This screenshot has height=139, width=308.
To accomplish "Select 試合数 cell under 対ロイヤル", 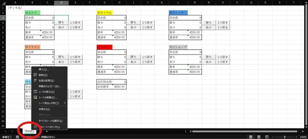I will coord(104,18).
